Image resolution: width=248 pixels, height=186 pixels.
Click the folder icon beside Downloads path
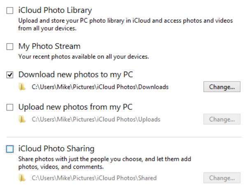click(22, 87)
